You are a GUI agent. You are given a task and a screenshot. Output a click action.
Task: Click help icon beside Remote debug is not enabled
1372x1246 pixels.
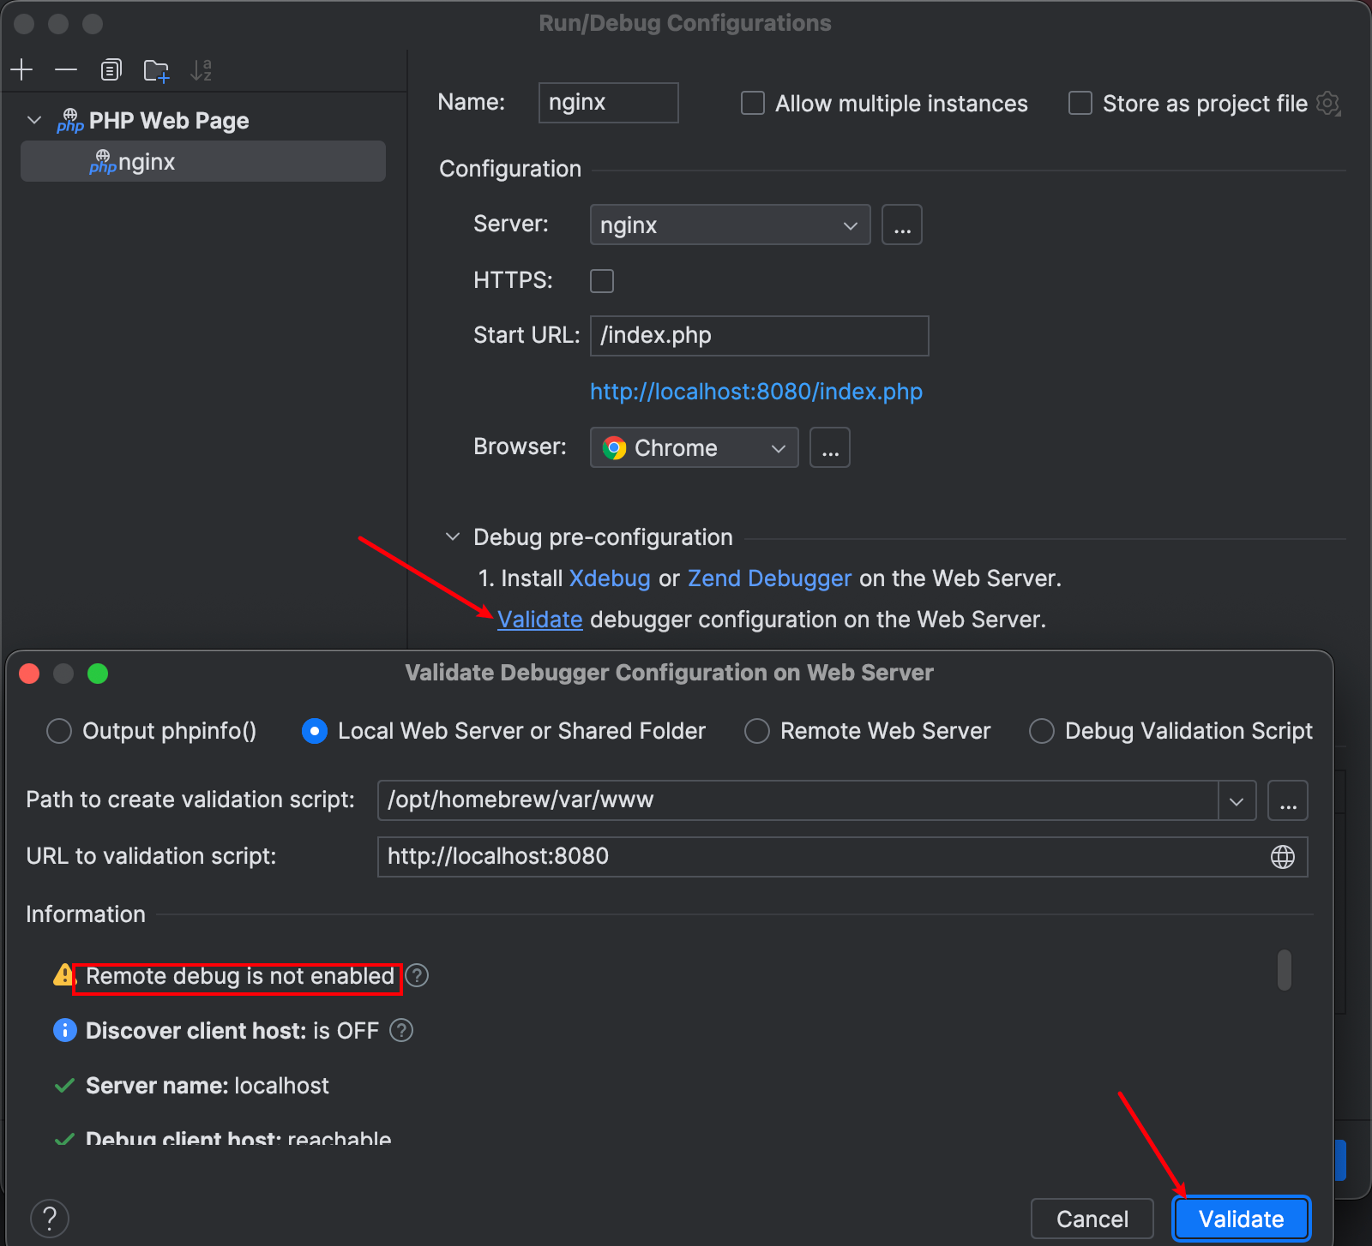(x=417, y=975)
